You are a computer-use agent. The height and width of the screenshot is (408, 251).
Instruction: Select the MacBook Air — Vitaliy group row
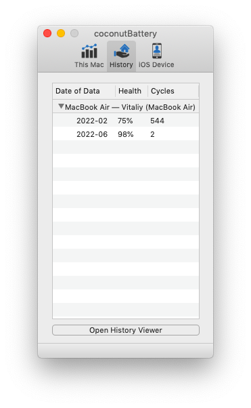[126, 106]
